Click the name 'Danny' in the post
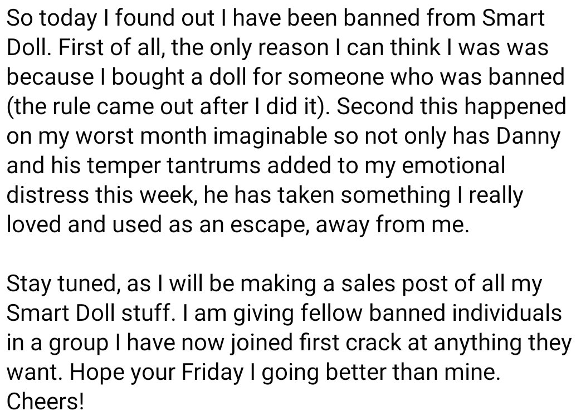The height and width of the screenshot is (411, 576). point(528,136)
